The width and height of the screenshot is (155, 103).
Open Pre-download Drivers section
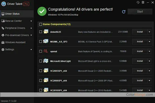pyautogui.click(x=17, y=35)
